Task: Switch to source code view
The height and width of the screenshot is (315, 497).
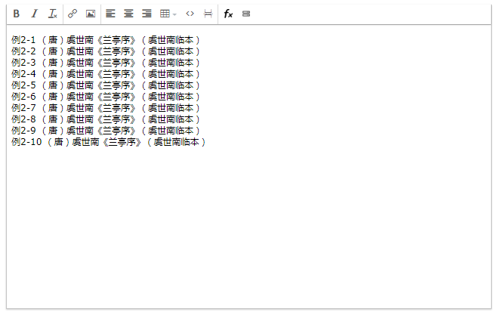Action: point(190,14)
